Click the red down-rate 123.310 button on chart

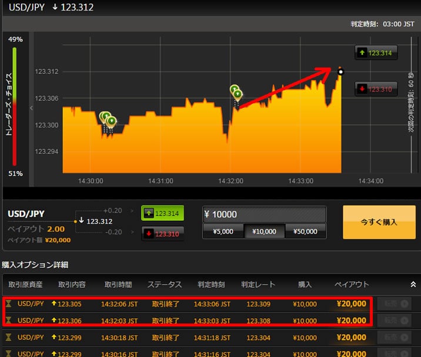point(376,89)
